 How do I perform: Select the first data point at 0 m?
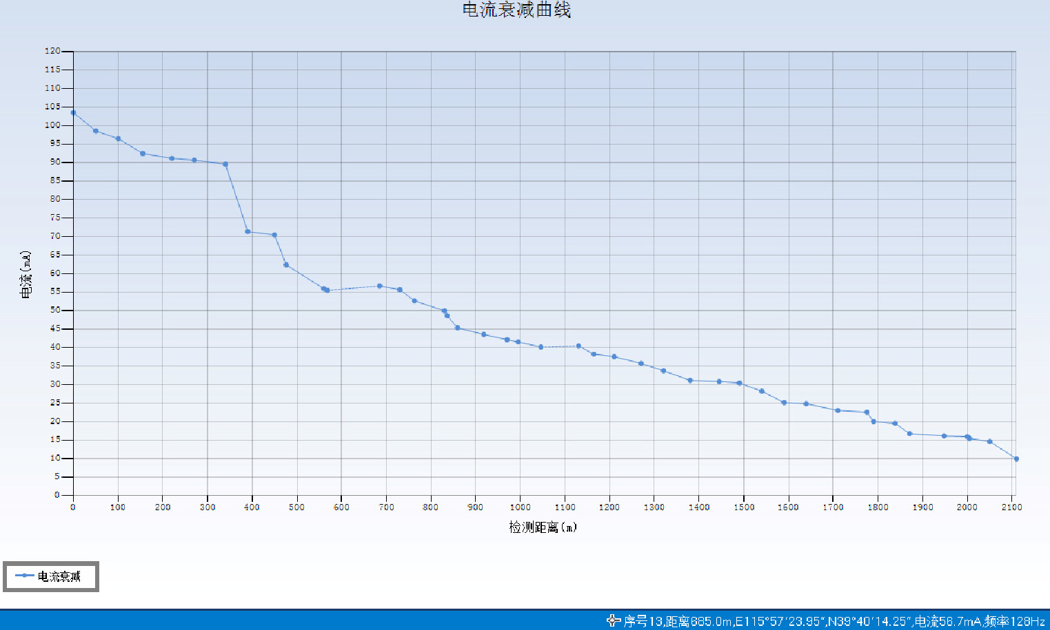(73, 113)
